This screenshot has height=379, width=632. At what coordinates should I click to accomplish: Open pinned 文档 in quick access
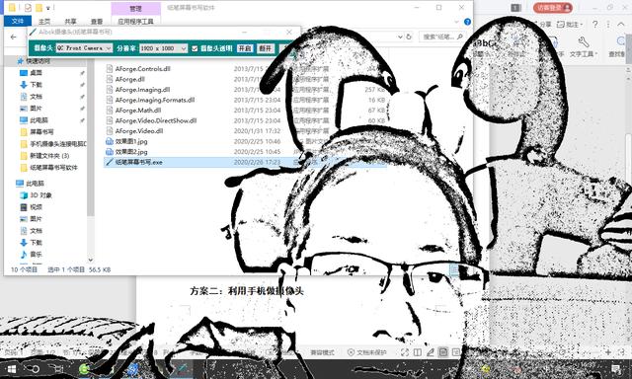click(36, 97)
